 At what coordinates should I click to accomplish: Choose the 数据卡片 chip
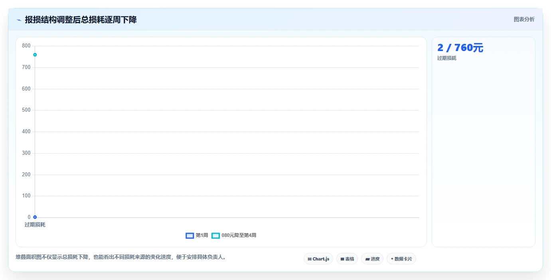(401, 259)
